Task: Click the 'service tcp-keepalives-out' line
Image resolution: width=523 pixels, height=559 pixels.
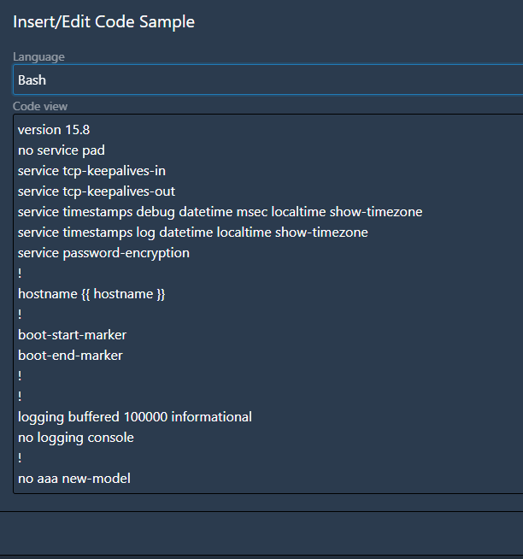Action: click(97, 191)
